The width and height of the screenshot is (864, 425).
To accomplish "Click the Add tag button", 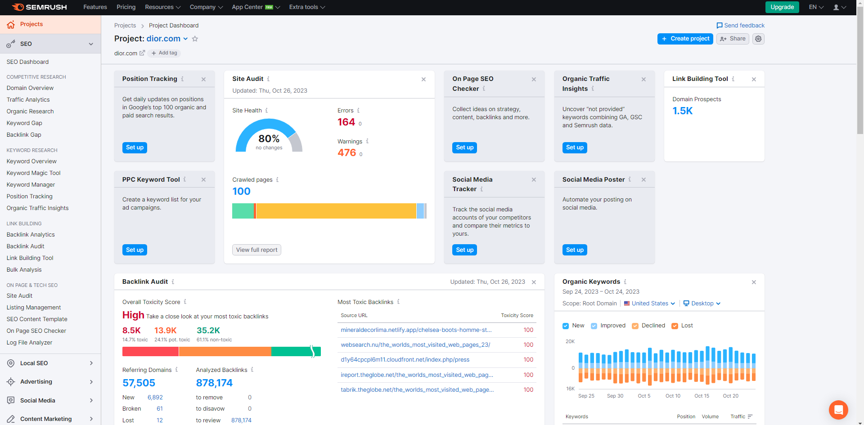I will click(x=164, y=53).
